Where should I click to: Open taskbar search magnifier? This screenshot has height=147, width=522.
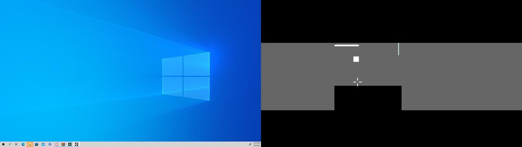click(x=10, y=144)
